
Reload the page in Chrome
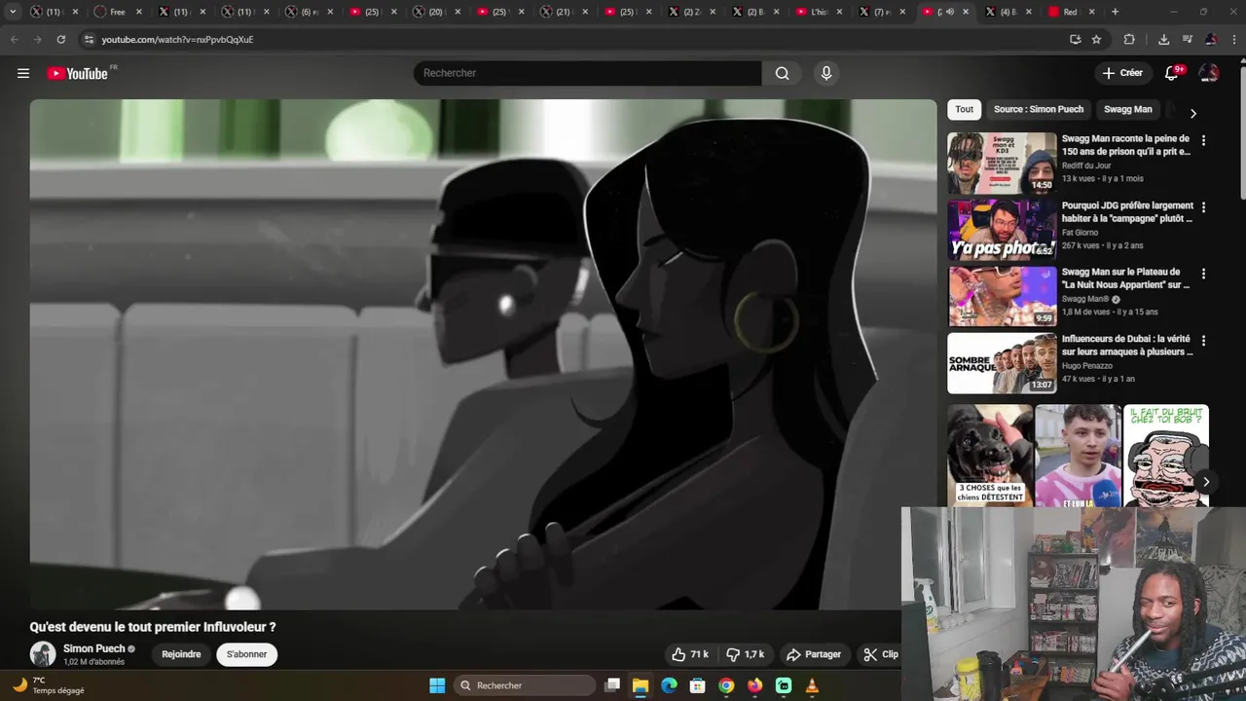[x=60, y=39]
